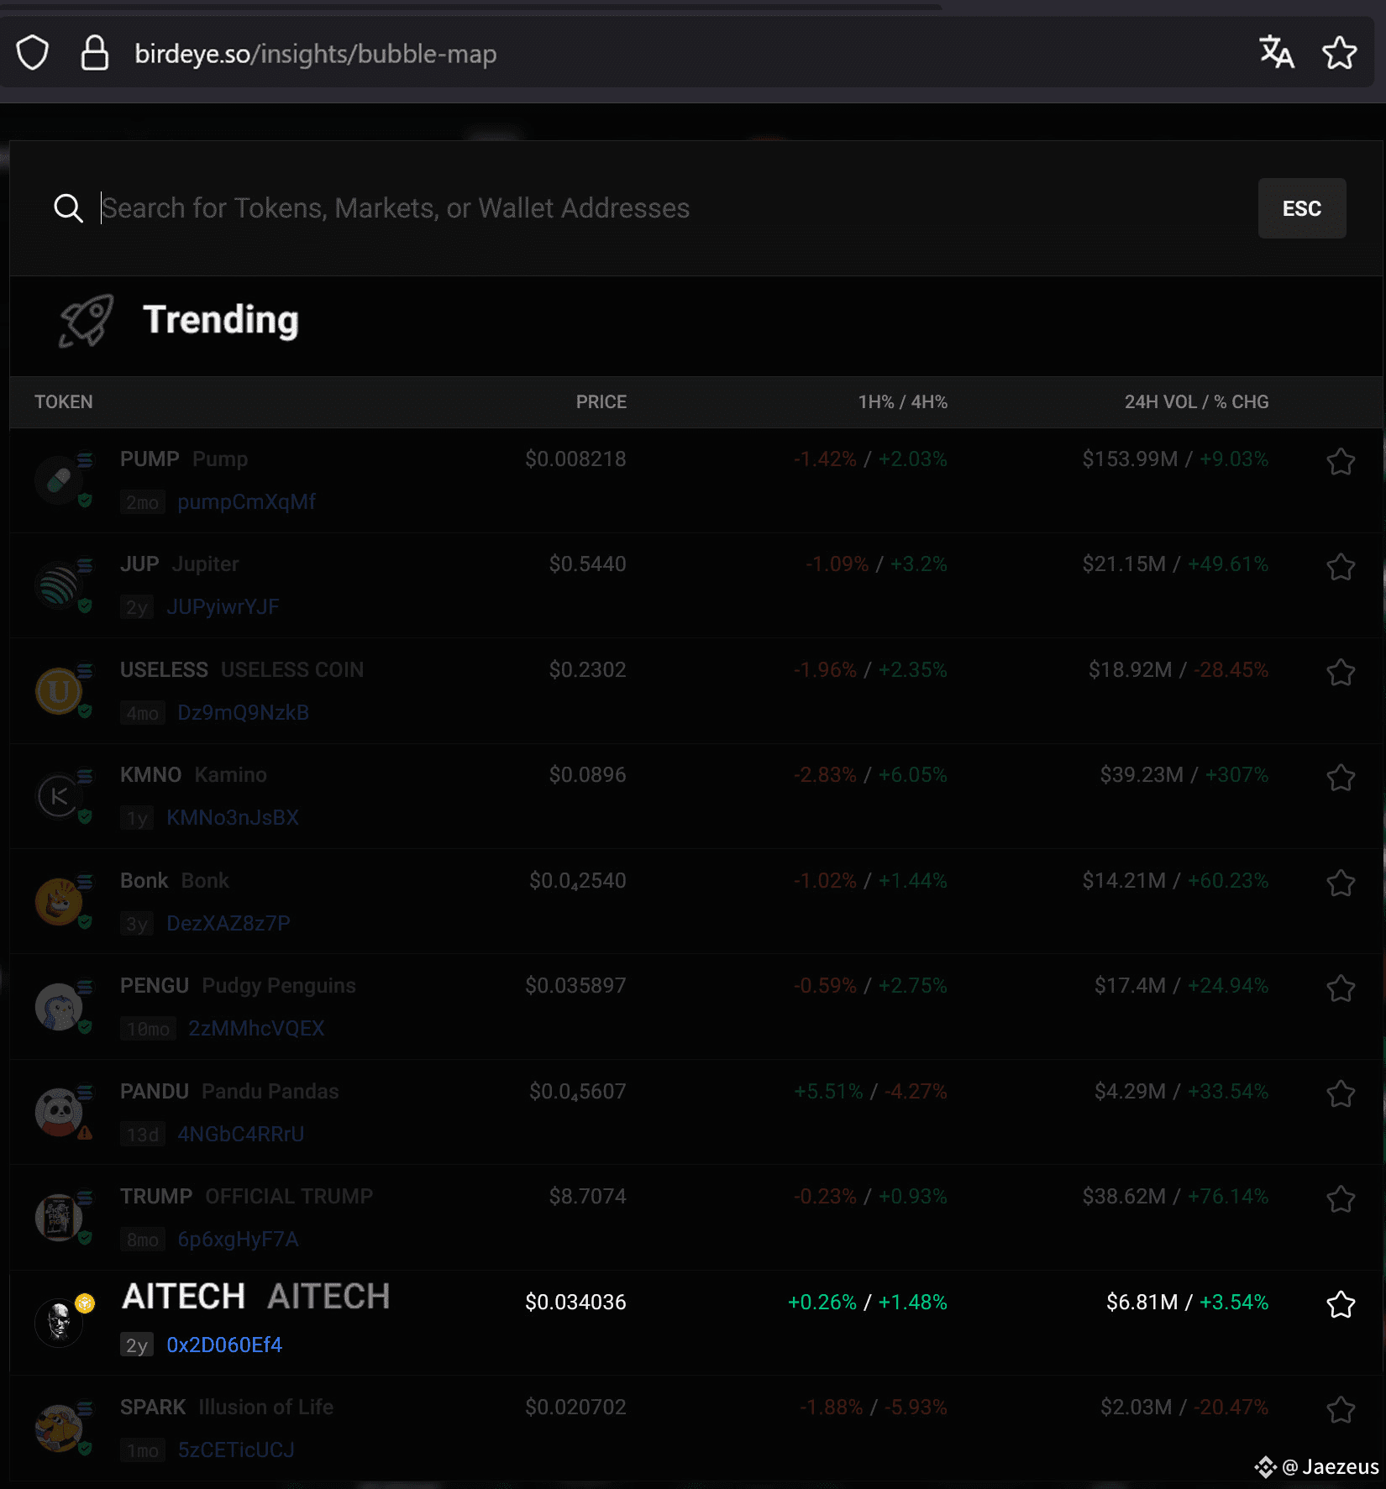Open the KMNo3nJsBX address link
1386x1489 pixels.
pyautogui.click(x=233, y=818)
